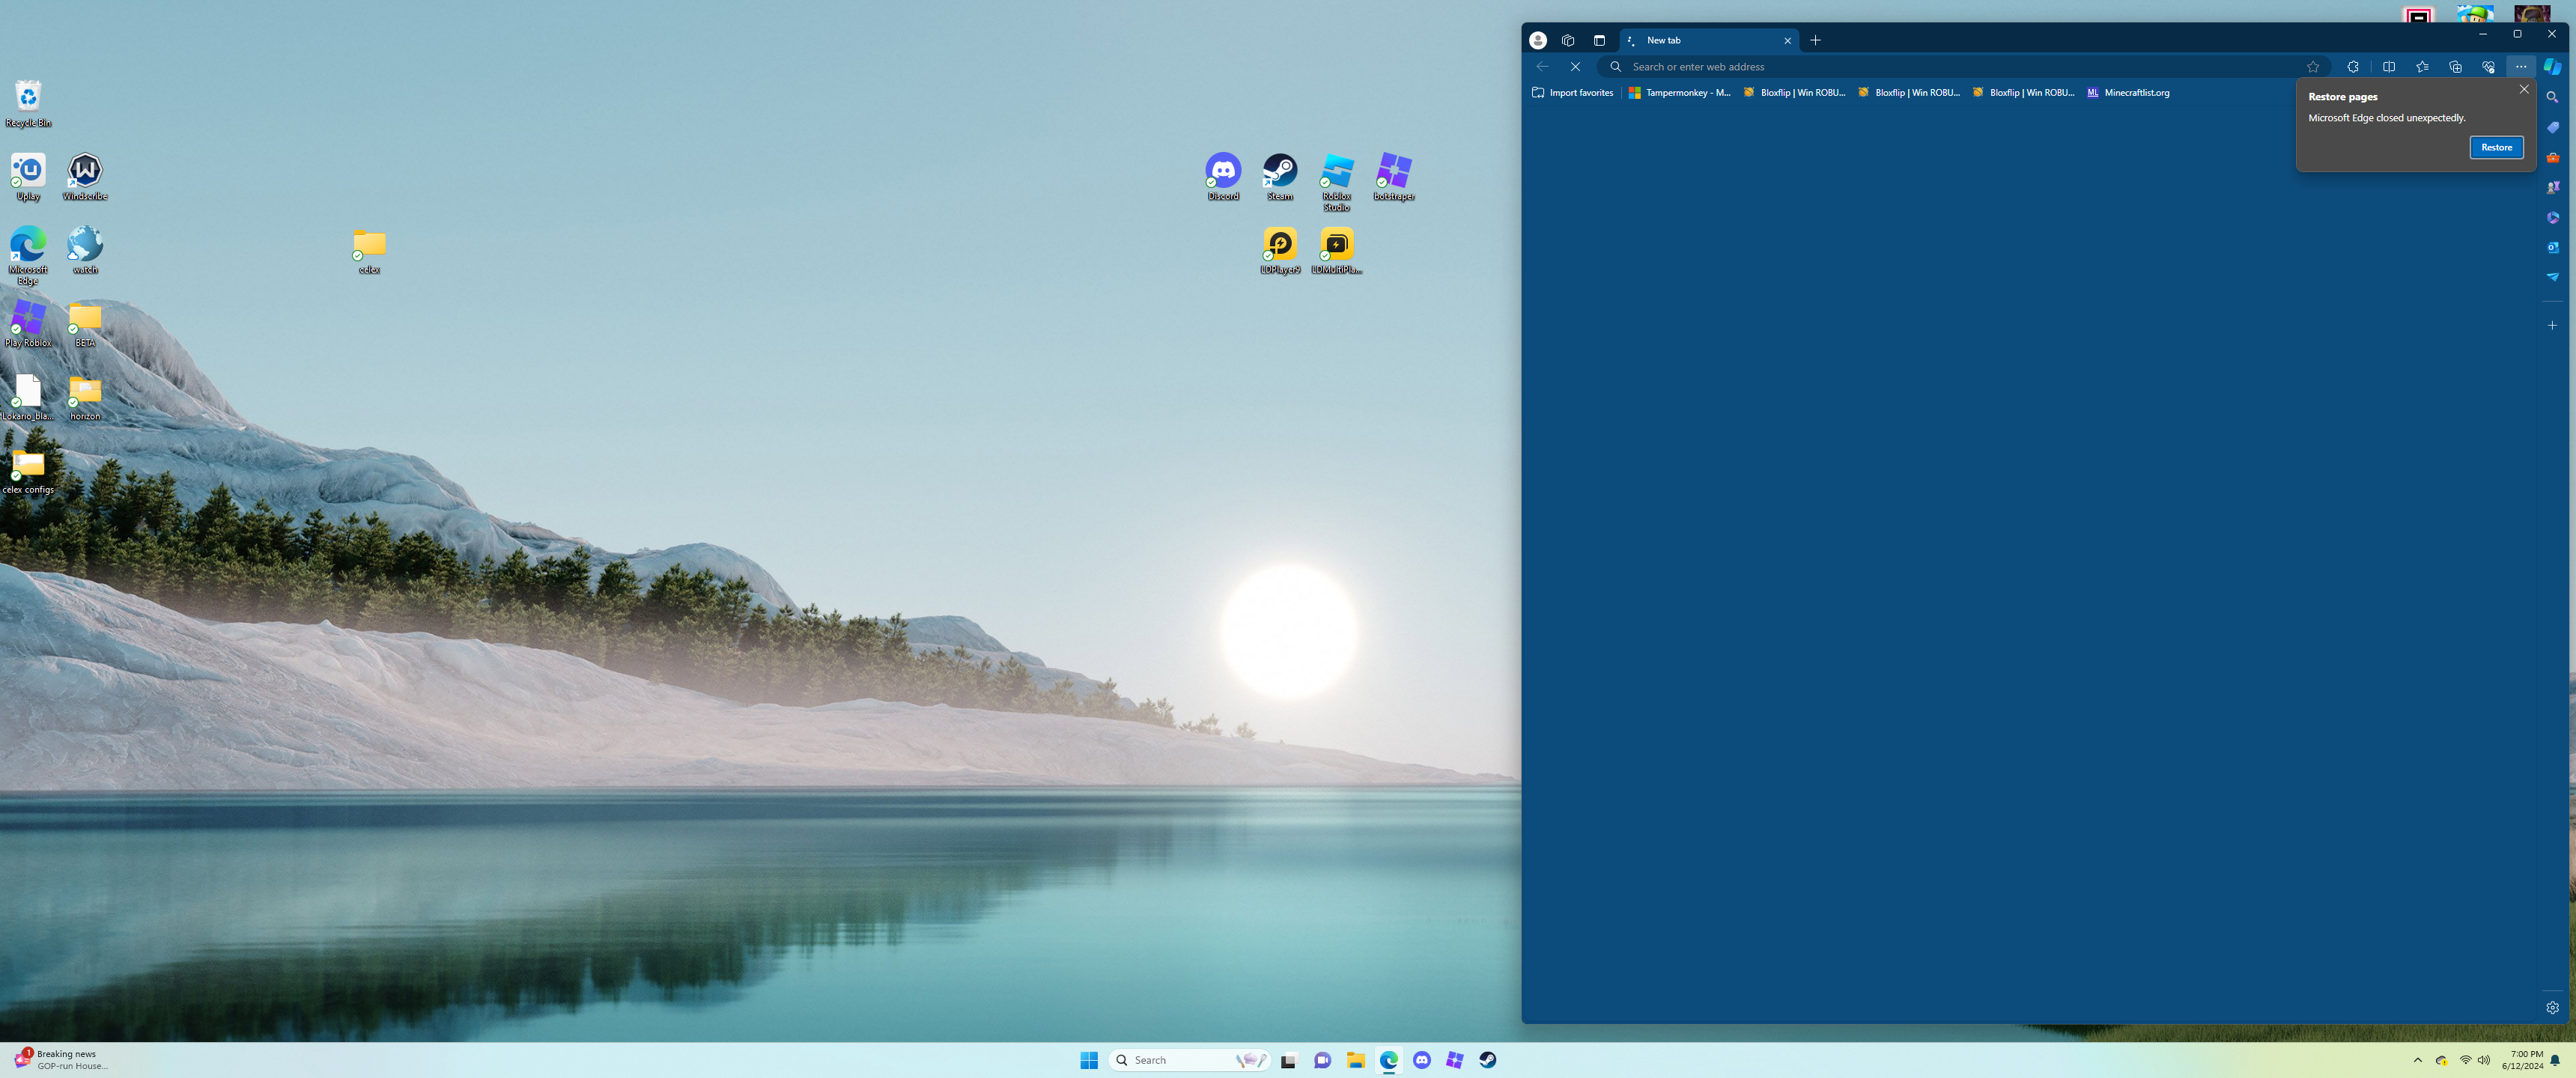Launch Copilot from the sidebar top

(x=2553, y=67)
